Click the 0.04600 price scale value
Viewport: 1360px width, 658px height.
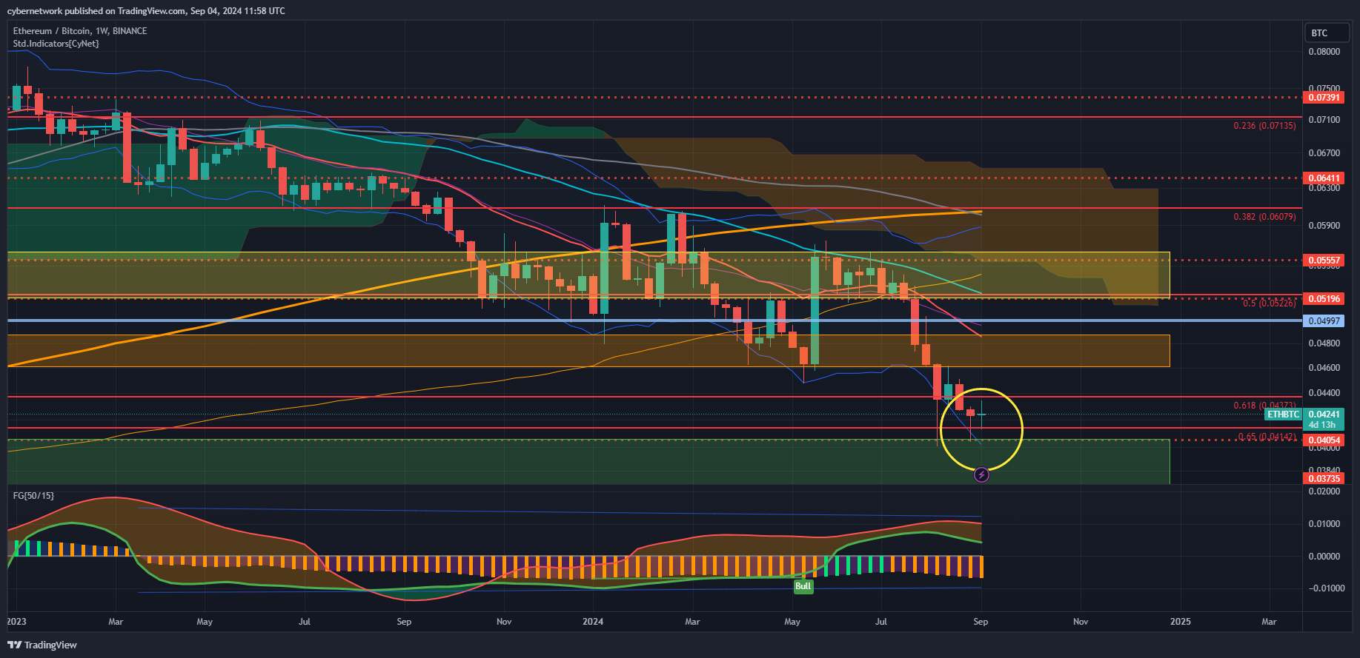click(x=1324, y=368)
